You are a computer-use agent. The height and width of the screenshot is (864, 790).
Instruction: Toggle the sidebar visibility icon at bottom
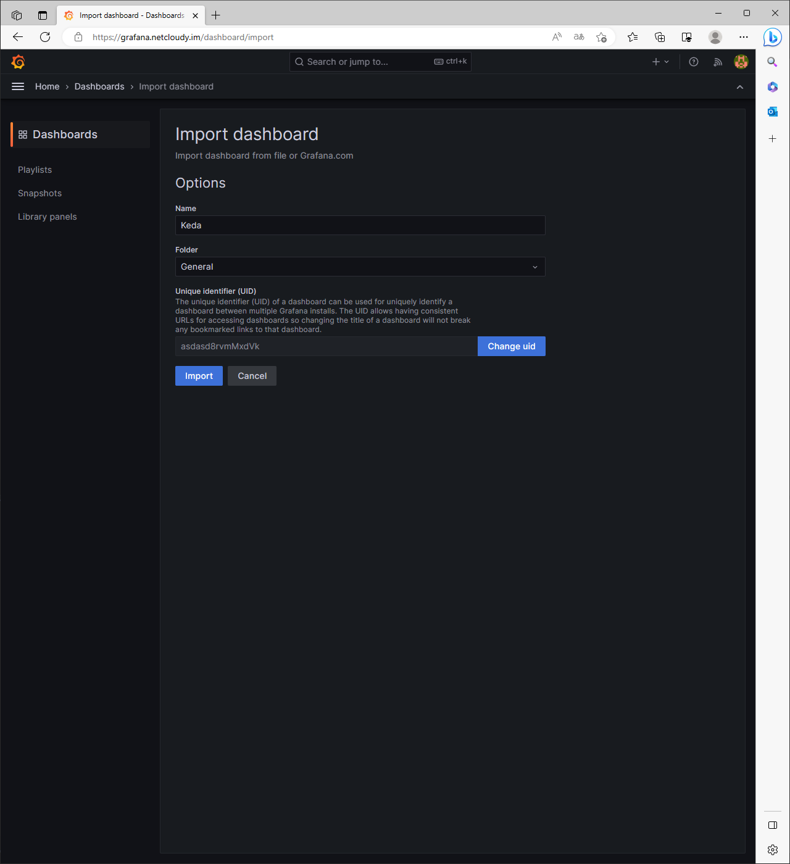pos(773,825)
